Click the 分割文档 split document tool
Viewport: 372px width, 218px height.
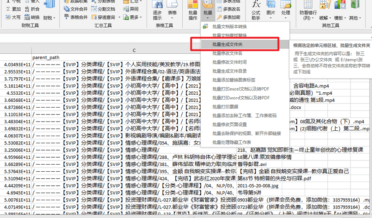tap(103, 9)
